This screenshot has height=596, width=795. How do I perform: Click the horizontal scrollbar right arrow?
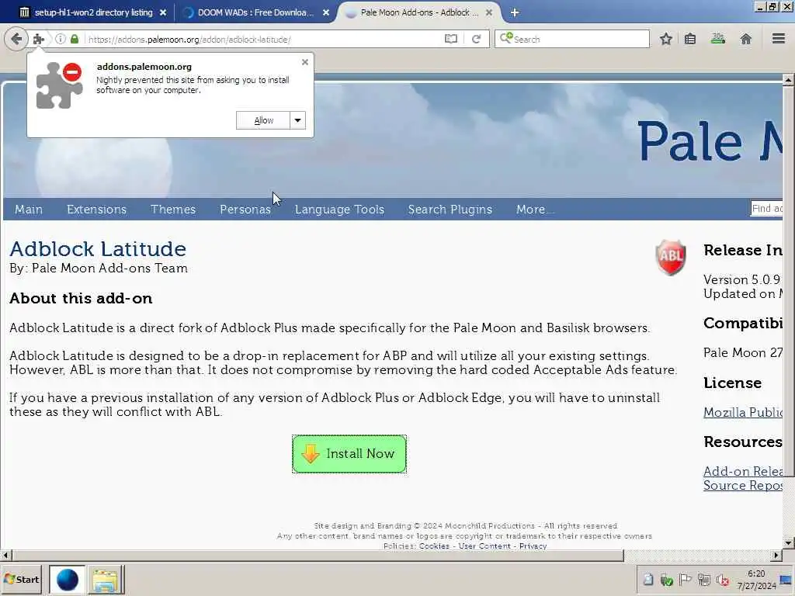coord(776,556)
